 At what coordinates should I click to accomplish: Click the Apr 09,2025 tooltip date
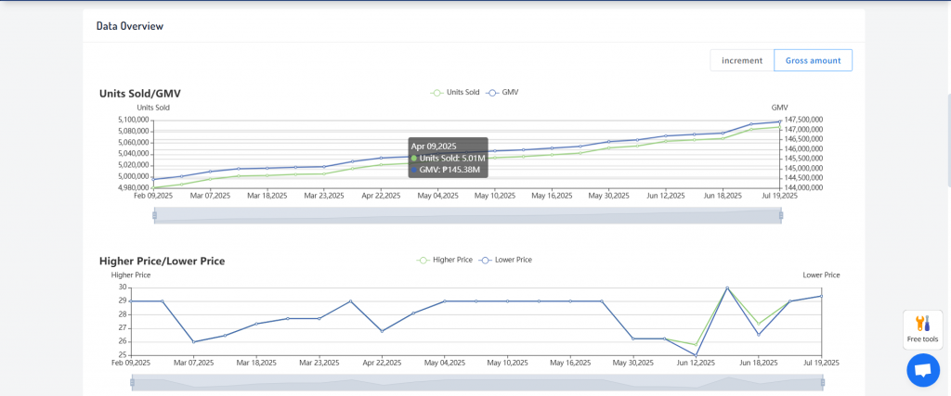click(434, 147)
